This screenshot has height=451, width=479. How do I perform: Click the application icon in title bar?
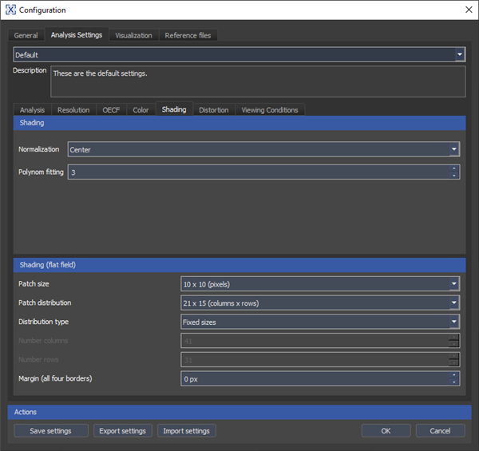(x=10, y=10)
